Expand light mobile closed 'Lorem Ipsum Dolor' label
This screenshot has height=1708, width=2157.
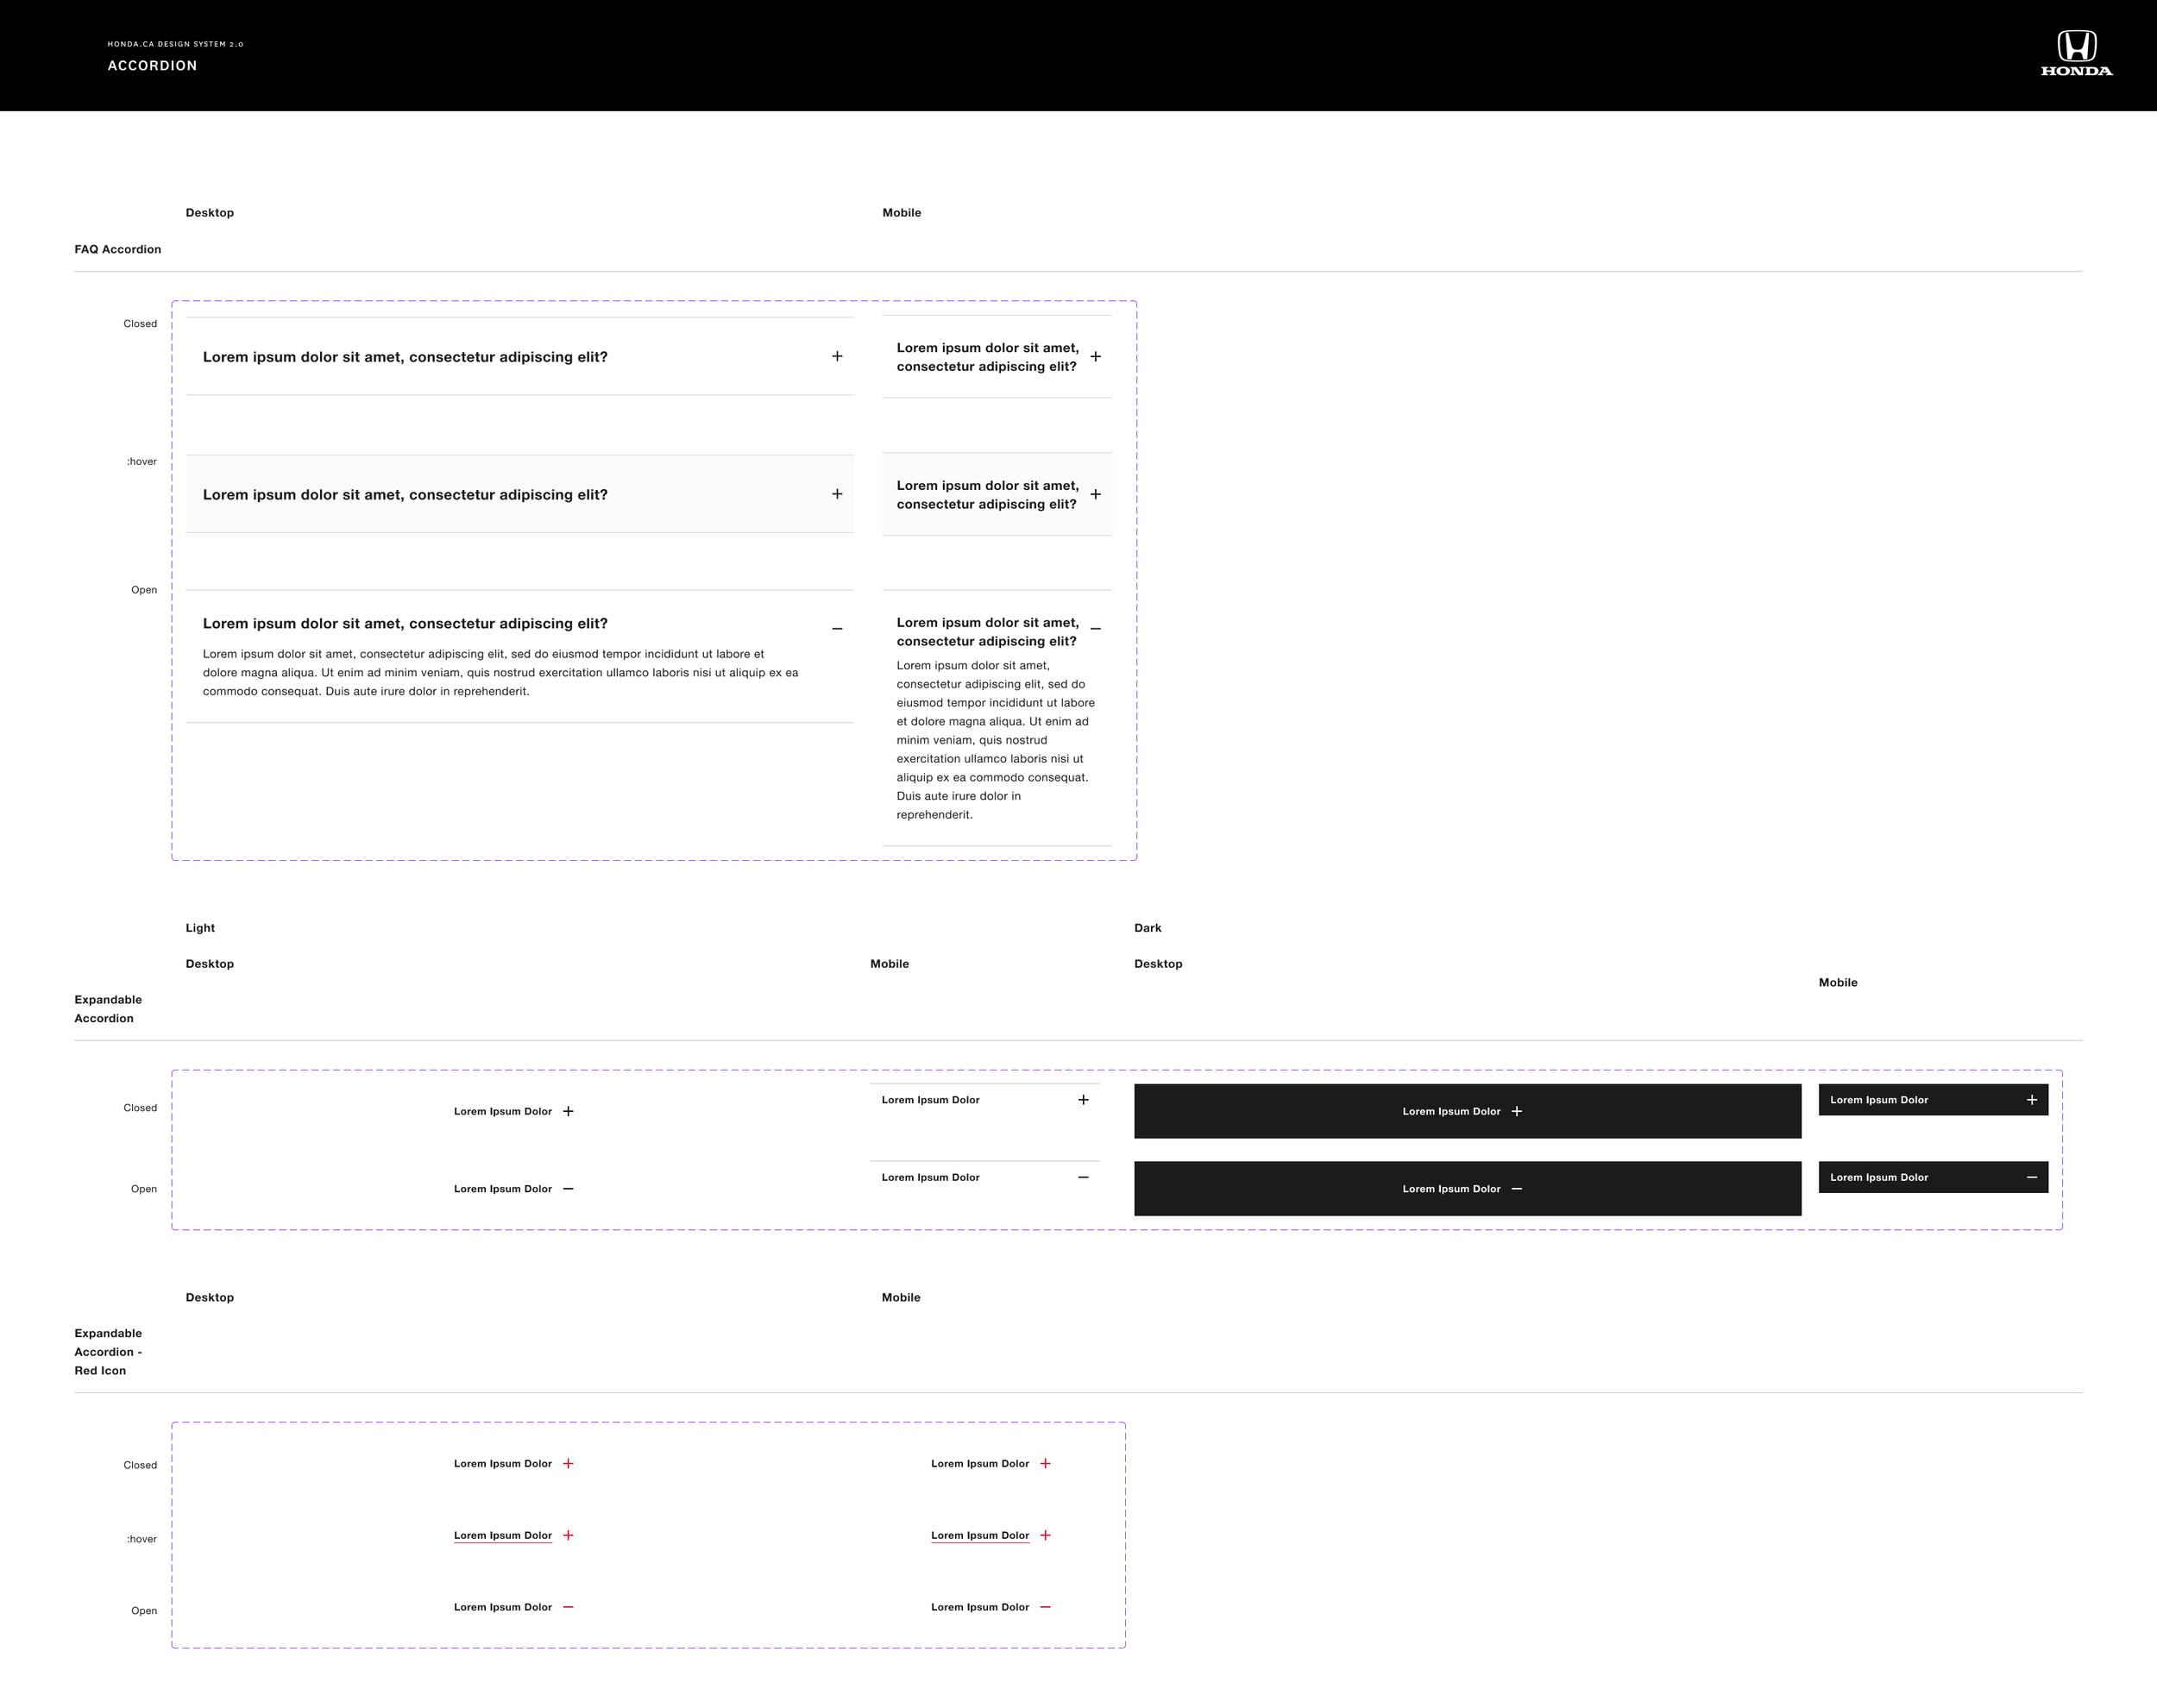pos(930,1100)
